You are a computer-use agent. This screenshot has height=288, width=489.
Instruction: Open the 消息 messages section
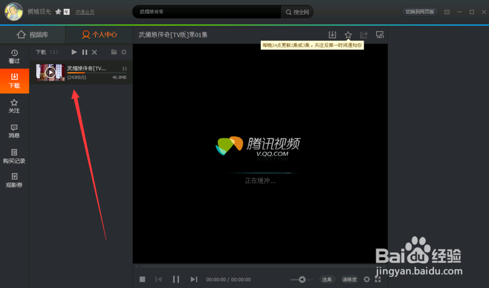pos(14,131)
